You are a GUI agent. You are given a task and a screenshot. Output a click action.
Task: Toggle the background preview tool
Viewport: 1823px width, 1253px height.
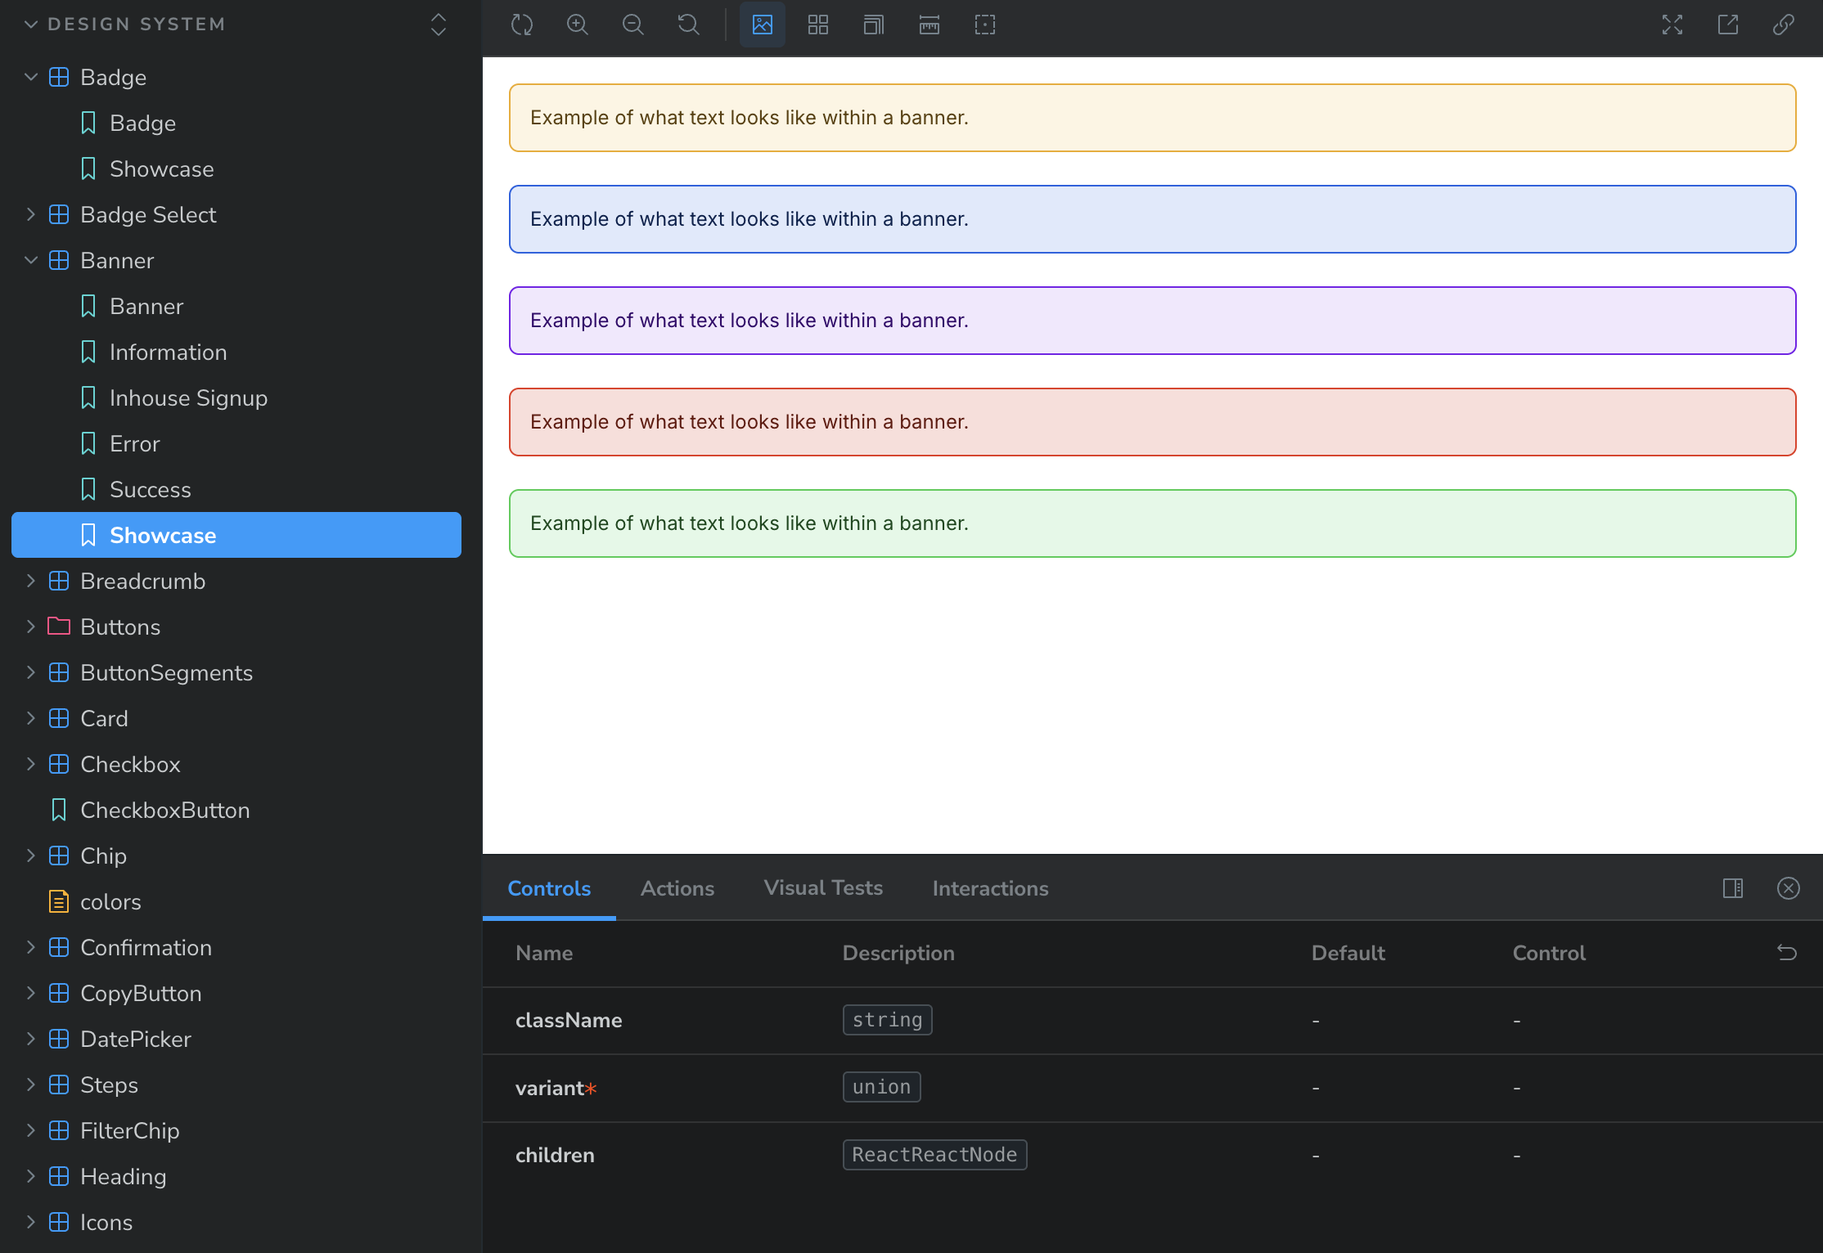click(x=763, y=25)
